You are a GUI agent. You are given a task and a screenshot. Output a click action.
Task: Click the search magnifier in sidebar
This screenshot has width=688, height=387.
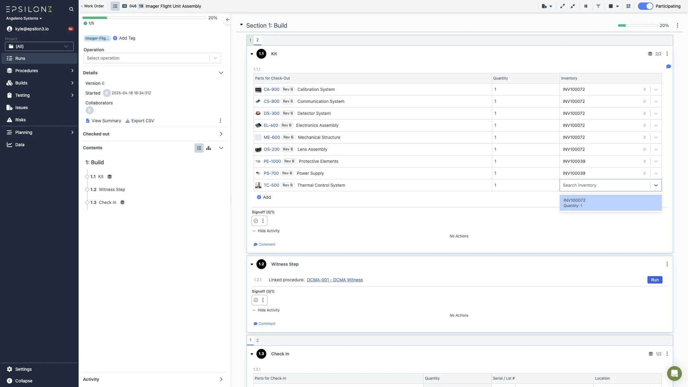tap(71, 9)
